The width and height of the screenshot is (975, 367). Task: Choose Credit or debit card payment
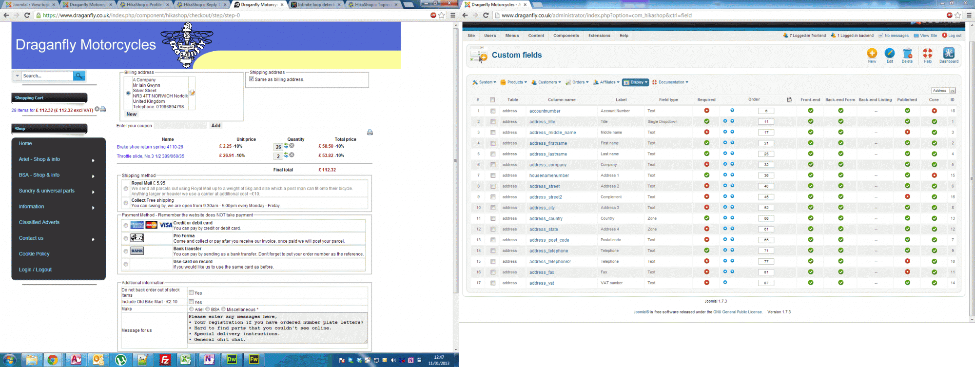coord(126,225)
